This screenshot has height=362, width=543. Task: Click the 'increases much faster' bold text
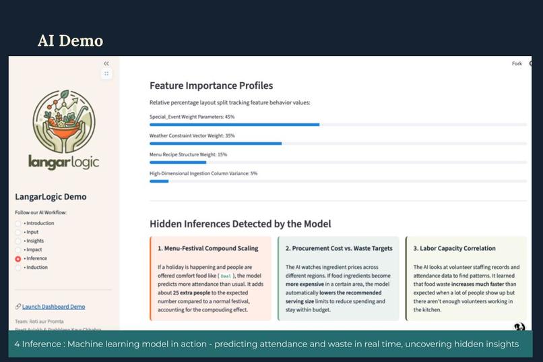(478, 284)
